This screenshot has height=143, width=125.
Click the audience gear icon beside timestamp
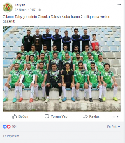pos(40,10)
